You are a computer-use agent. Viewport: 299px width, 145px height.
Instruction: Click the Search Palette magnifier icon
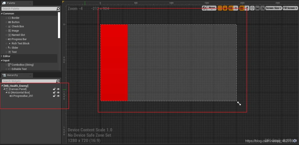point(58,9)
